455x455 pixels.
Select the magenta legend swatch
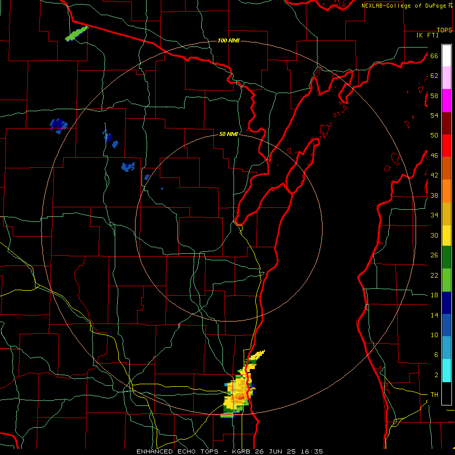tap(446, 101)
